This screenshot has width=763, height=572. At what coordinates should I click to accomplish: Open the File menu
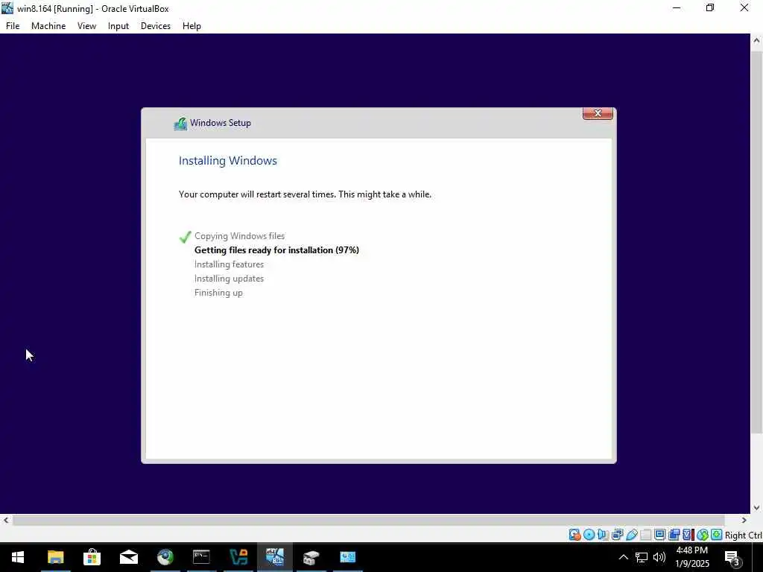[x=13, y=26]
